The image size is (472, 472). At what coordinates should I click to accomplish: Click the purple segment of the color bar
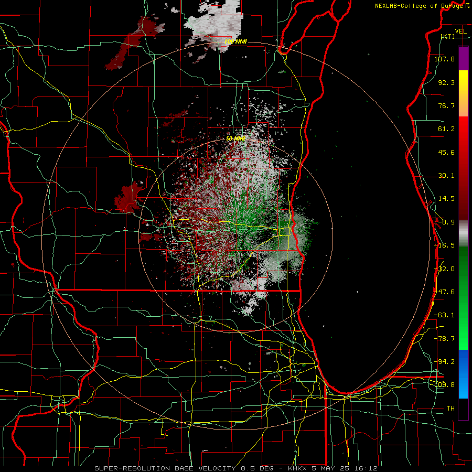[463, 58]
